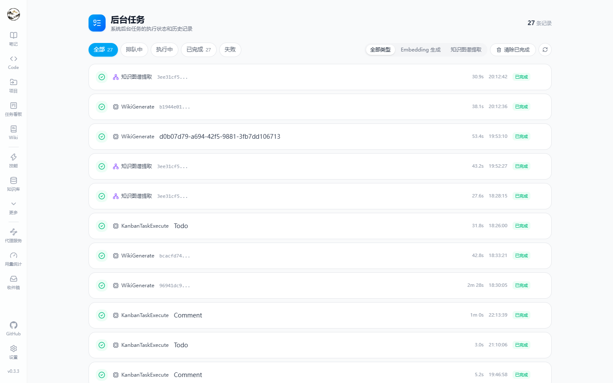Select the Embedding 生成 type filter
This screenshot has width=613, height=383.
click(421, 50)
